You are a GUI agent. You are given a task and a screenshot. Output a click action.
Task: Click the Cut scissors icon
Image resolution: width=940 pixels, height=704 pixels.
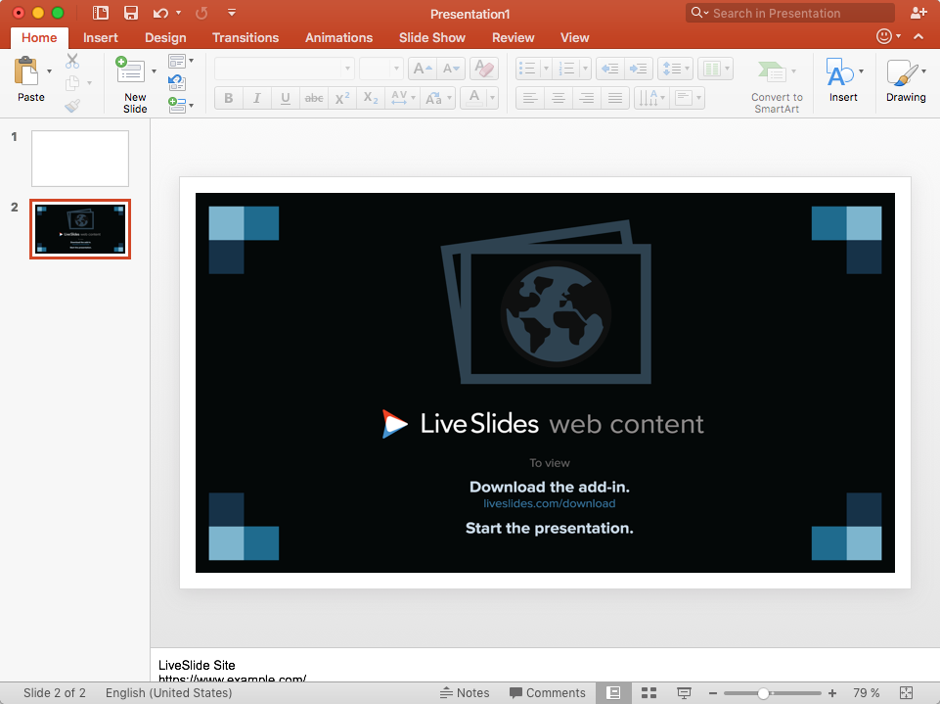tap(72, 61)
